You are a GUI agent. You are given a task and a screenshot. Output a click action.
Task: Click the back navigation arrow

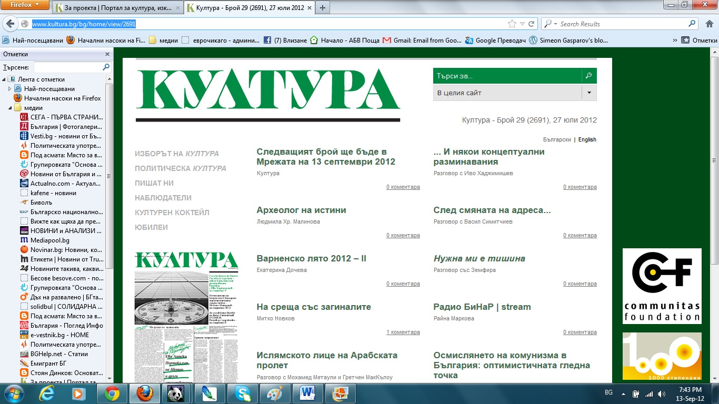tap(11, 24)
